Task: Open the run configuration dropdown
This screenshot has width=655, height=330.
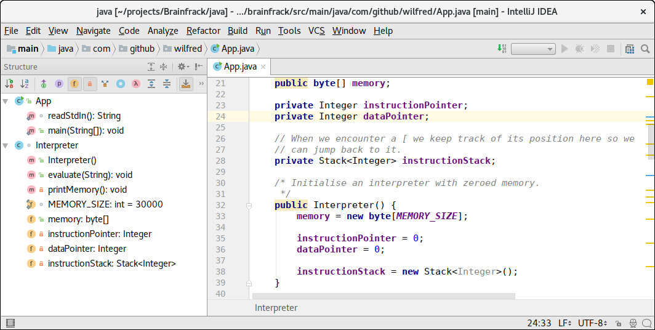Action: point(533,49)
